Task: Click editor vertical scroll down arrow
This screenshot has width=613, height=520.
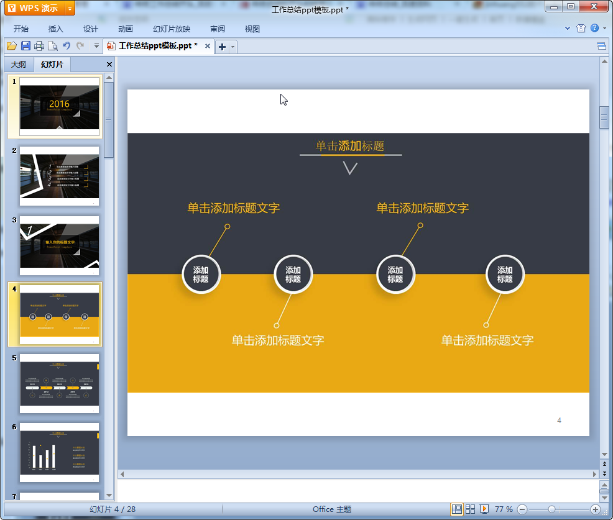Action: [x=604, y=454]
